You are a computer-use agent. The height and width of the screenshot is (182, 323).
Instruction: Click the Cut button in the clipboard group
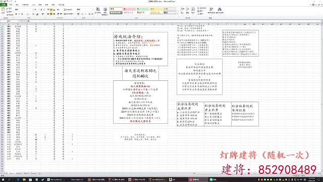tap(9, 9)
